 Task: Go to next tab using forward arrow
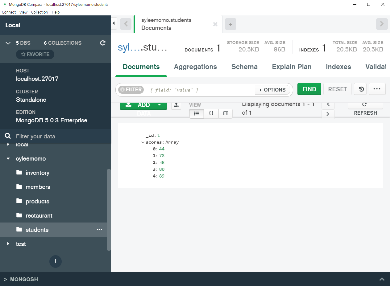(382, 24)
